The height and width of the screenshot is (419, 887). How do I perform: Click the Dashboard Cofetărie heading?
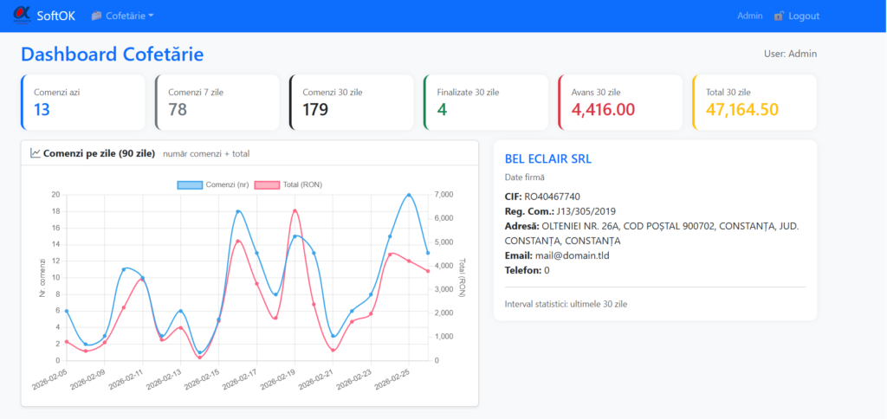(112, 55)
